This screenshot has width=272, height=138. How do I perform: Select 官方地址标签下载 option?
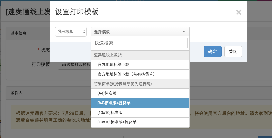(x=140, y=65)
